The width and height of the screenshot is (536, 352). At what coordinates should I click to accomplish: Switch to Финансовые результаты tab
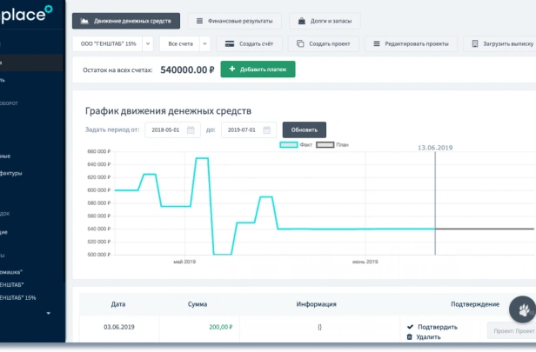235,21
